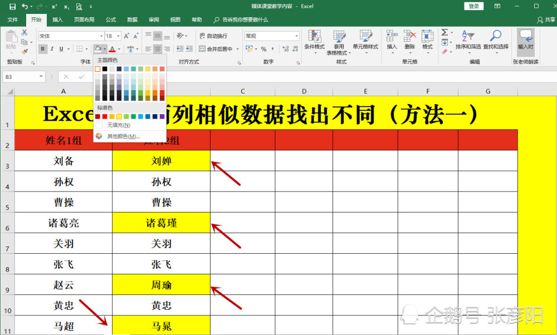Open the Conditional Formatting (条件格式) menu
Viewport: 557px width, 335px height.
(x=314, y=42)
